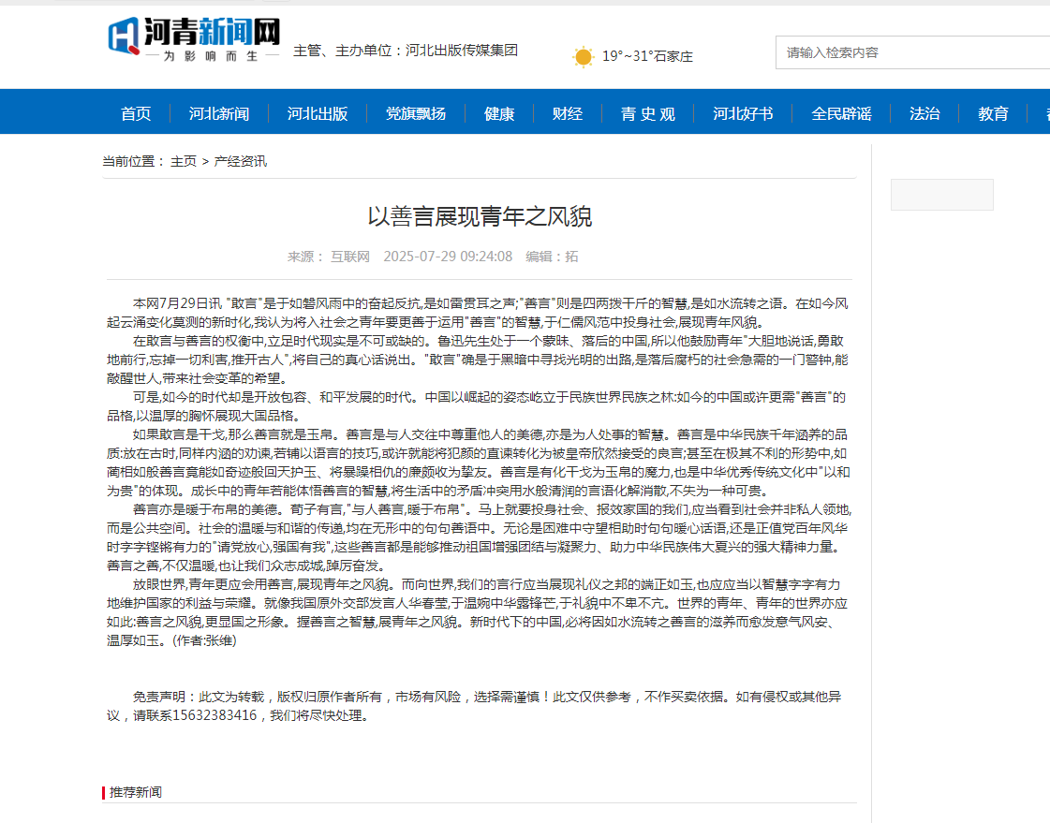Viewport: 1050px width, 823px height.
Task: Open the 全民辟谣 channel
Action: [841, 113]
